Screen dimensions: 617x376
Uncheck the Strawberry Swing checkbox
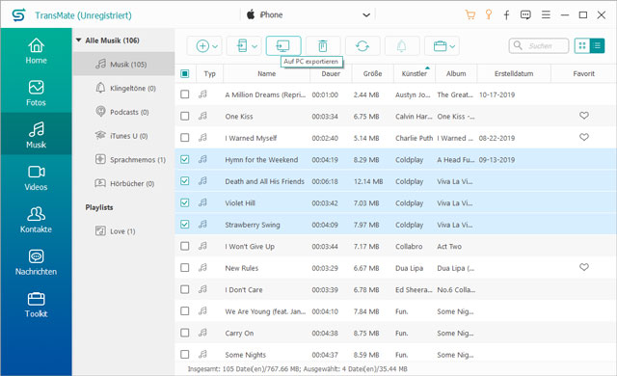coord(184,225)
